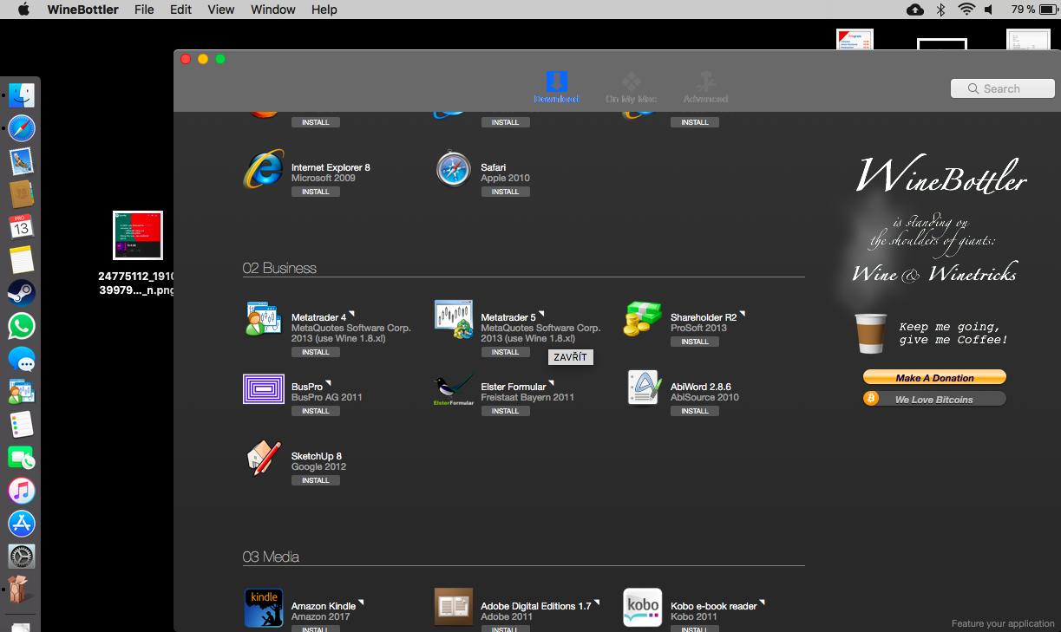Open the Feature your application link
Screen dimensions: 1061x632
point(1003,623)
